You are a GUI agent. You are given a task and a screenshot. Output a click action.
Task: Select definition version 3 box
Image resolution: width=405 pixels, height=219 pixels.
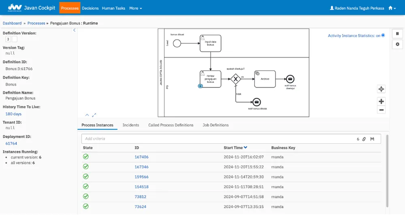point(8,39)
